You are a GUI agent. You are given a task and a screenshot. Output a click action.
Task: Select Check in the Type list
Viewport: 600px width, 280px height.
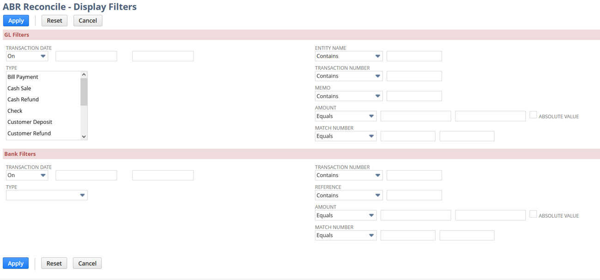[x=15, y=111]
